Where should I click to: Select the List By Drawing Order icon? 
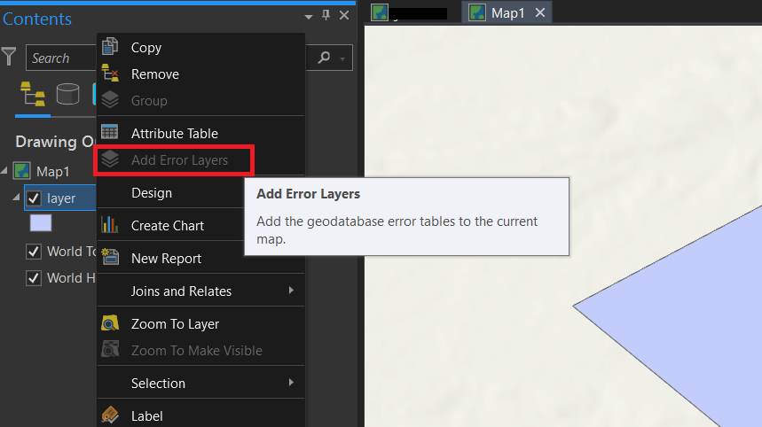32,93
